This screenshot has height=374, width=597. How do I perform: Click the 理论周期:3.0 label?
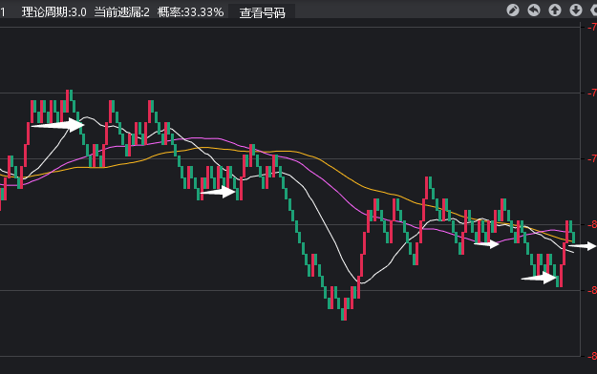(x=54, y=12)
